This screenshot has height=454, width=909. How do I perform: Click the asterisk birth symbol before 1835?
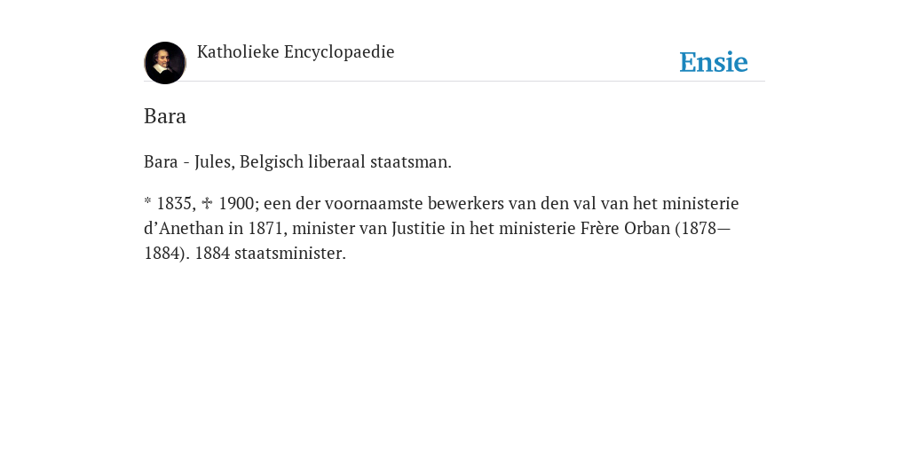click(148, 201)
